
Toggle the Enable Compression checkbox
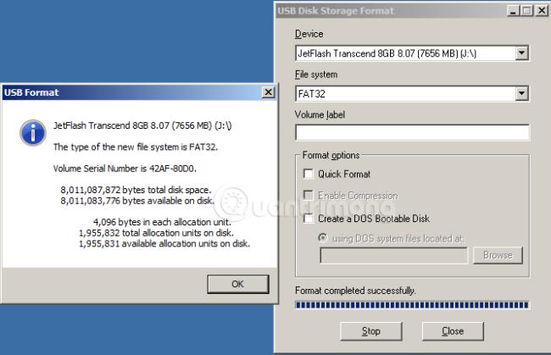click(x=308, y=196)
